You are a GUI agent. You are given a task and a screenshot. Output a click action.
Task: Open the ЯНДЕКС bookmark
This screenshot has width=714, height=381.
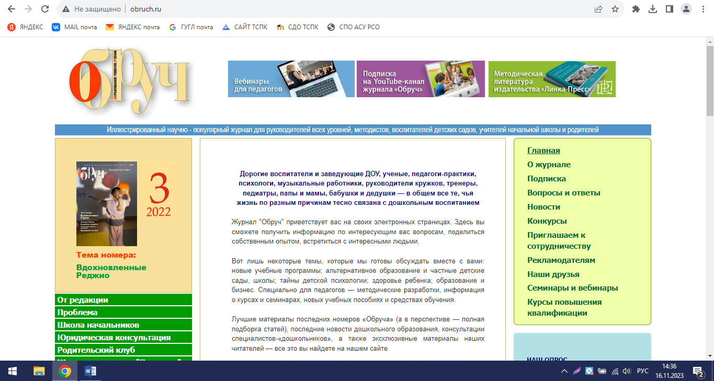(x=25, y=27)
